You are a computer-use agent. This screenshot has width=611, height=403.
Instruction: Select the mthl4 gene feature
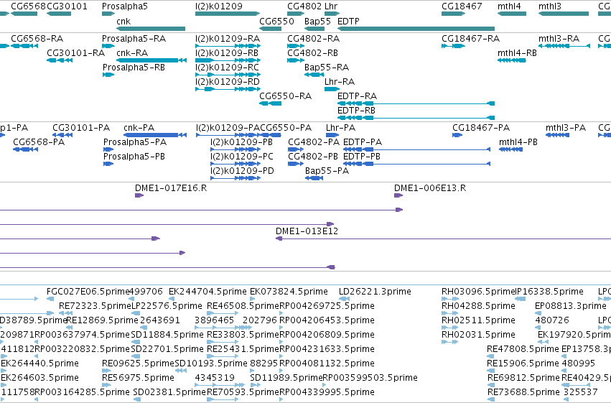512,14
